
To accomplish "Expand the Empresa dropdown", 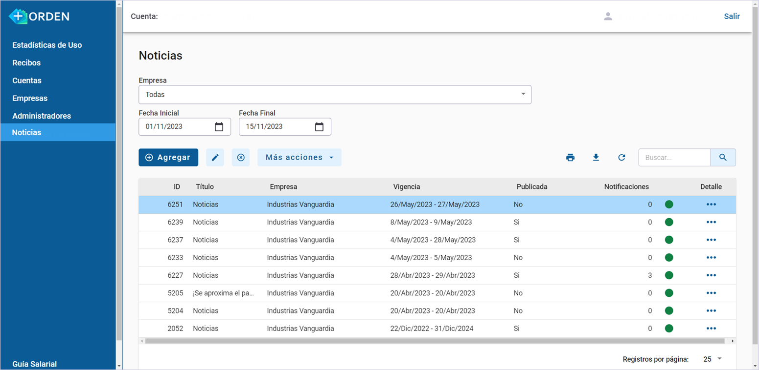I will click(523, 94).
